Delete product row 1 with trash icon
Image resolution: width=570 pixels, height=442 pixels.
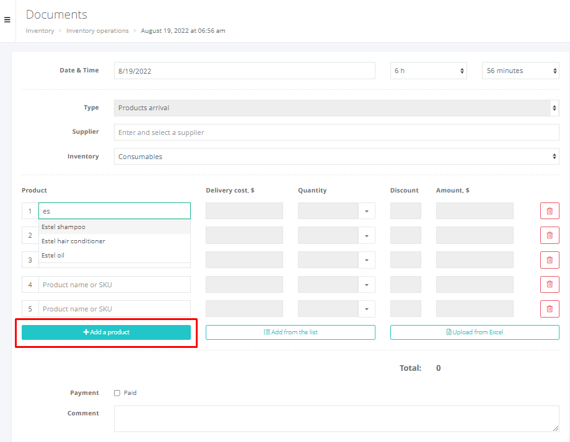(550, 211)
